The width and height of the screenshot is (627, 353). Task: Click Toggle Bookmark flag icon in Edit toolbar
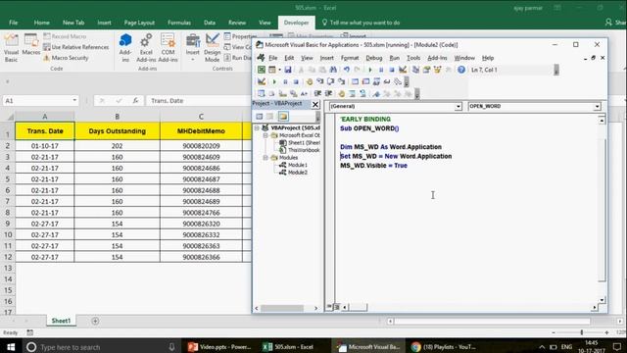(376, 94)
